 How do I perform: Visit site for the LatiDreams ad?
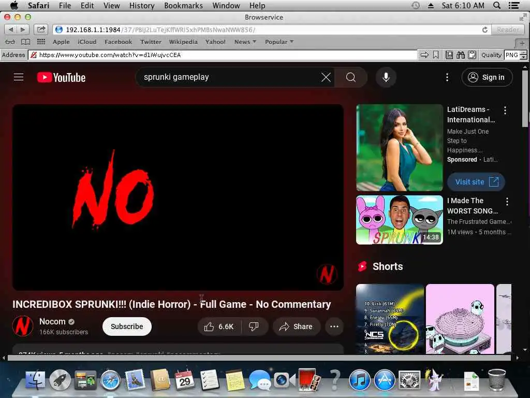tap(476, 182)
